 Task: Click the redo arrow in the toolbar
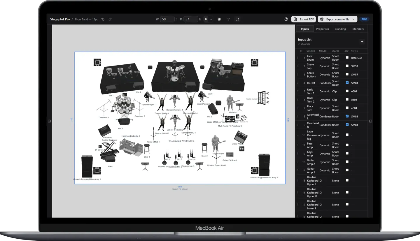point(110,19)
